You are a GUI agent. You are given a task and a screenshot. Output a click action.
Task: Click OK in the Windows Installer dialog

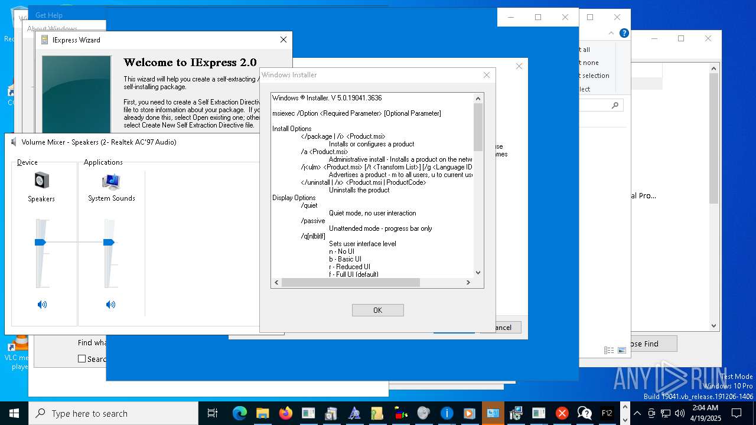point(378,310)
